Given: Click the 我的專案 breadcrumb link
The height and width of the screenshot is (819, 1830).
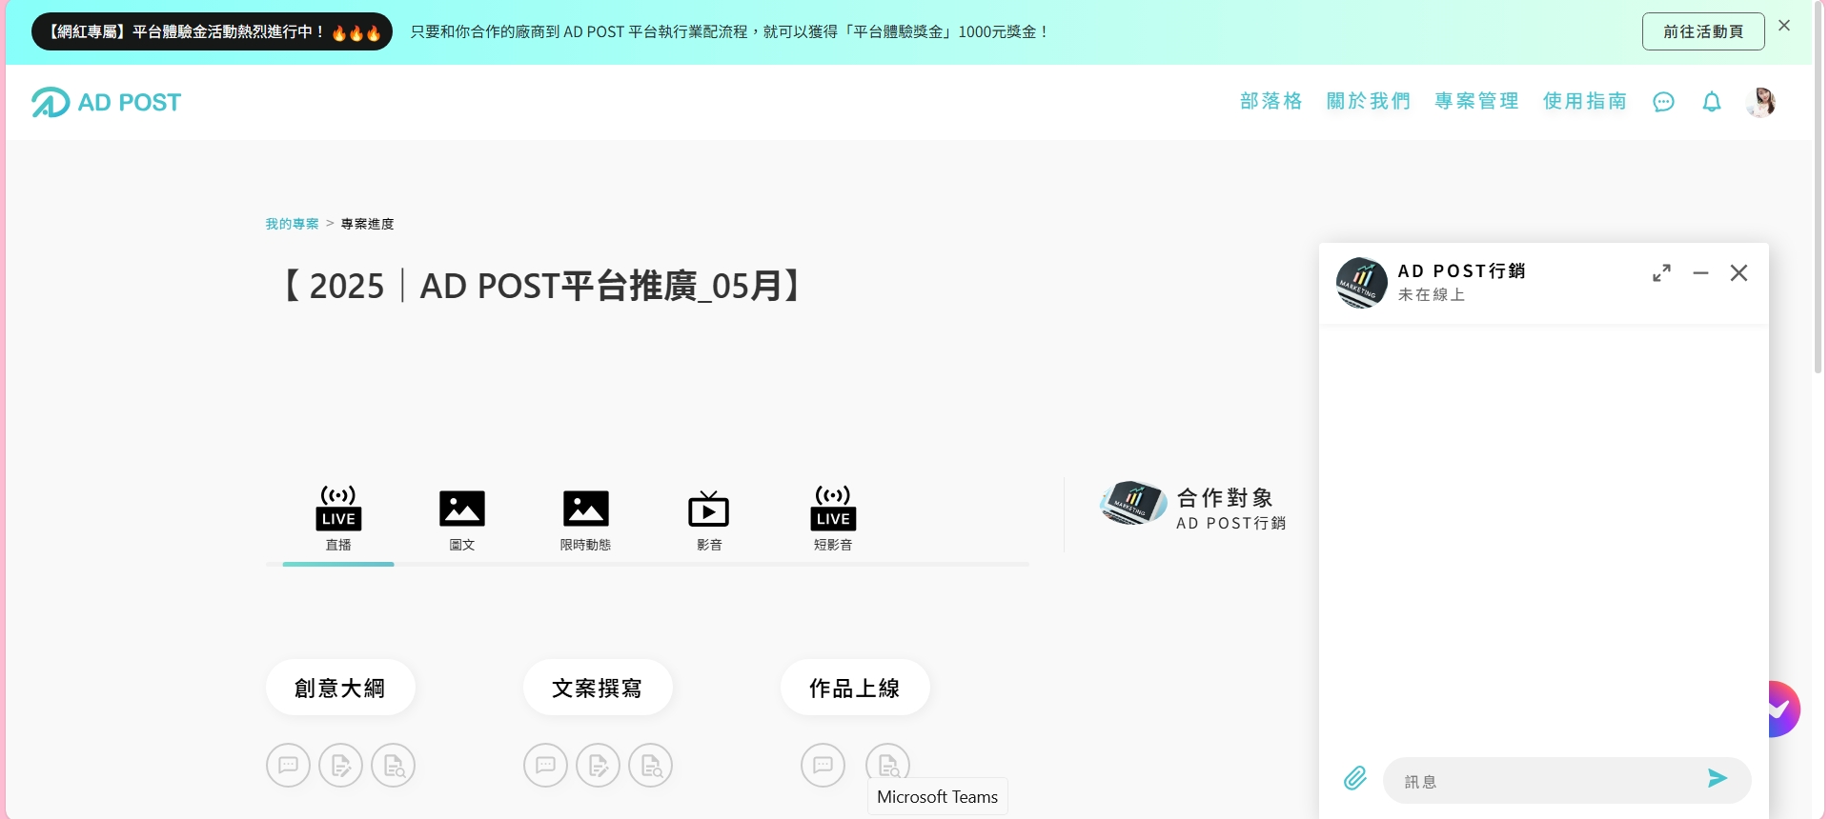Looking at the screenshot, I should pyautogui.click(x=292, y=224).
